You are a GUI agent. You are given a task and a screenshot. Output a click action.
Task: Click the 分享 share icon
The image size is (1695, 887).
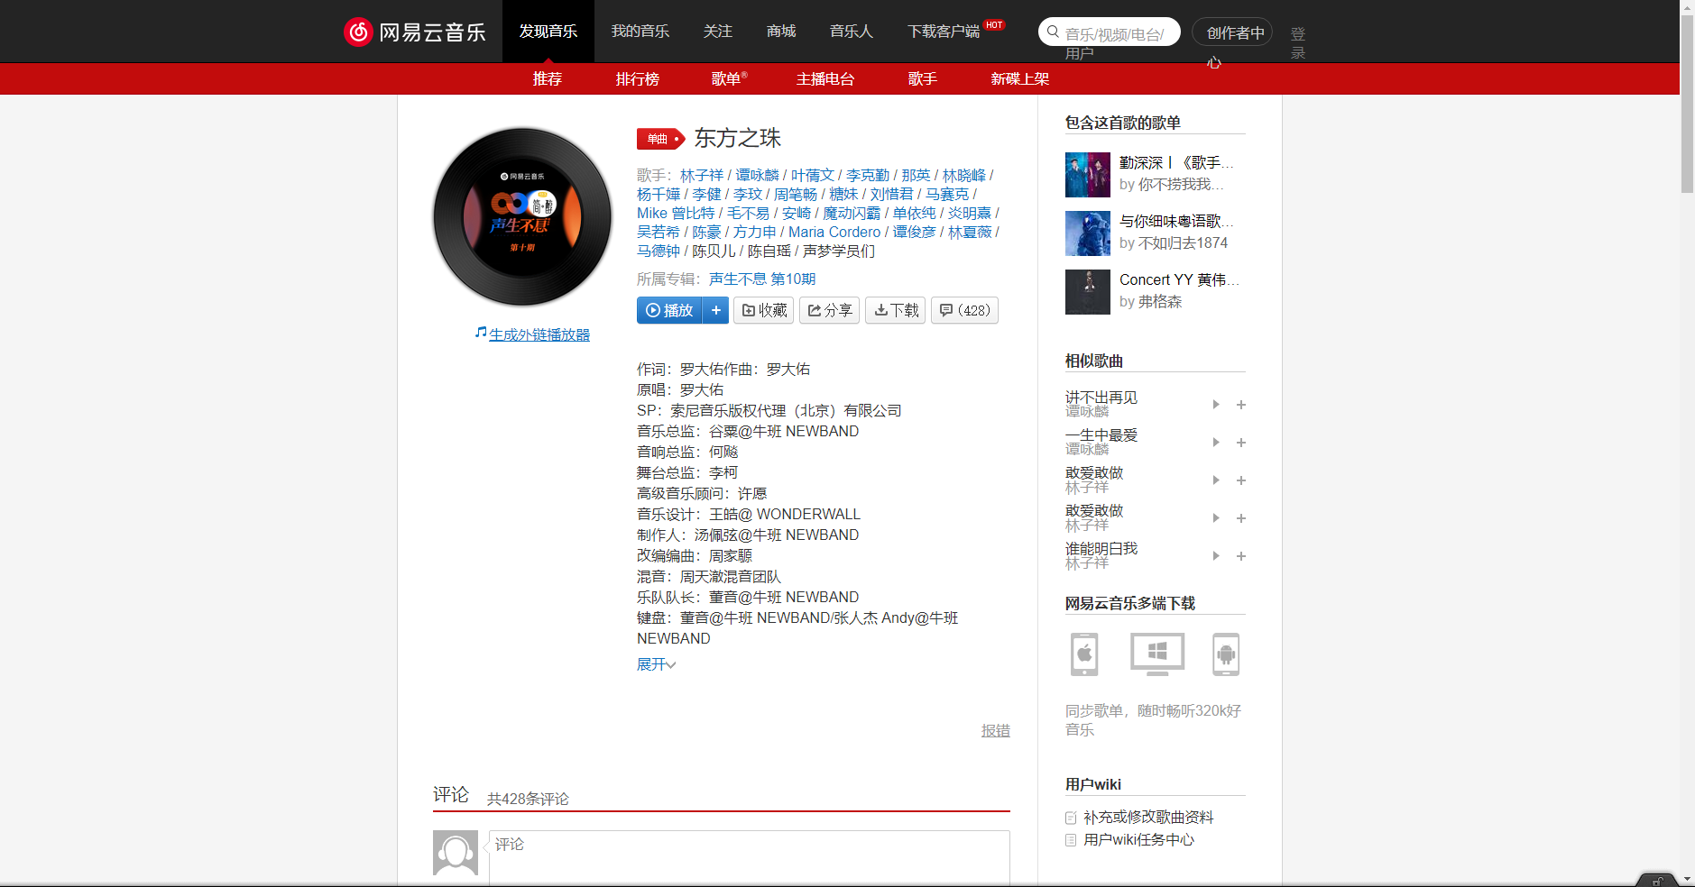point(829,310)
